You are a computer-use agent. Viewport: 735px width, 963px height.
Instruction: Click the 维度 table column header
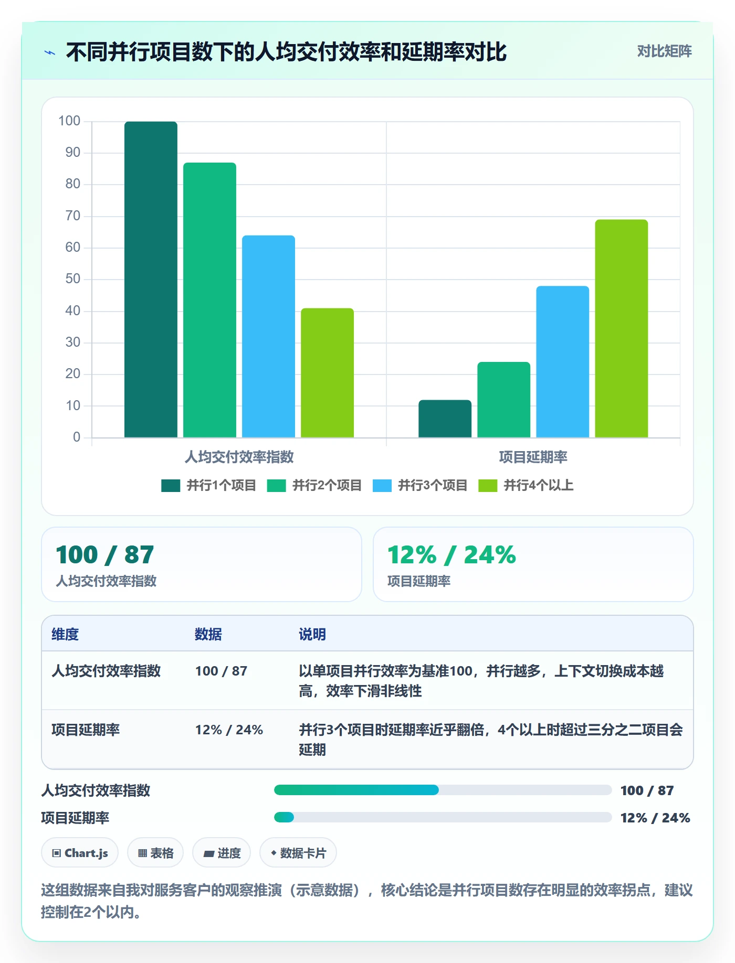point(65,634)
